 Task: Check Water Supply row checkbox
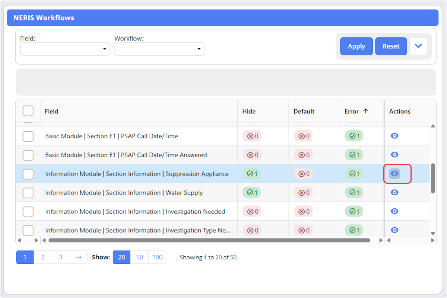(28, 193)
